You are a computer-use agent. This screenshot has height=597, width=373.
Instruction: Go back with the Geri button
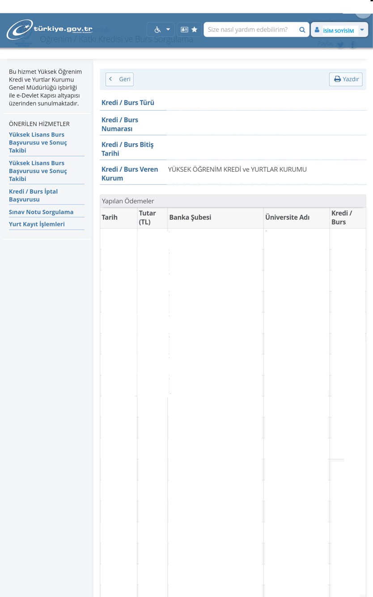(x=119, y=79)
